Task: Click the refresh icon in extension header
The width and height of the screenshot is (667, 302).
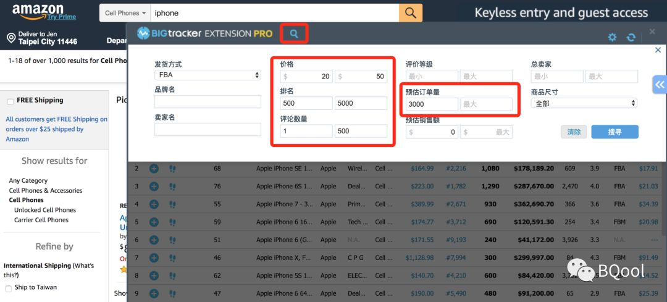Action: [631, 38]
